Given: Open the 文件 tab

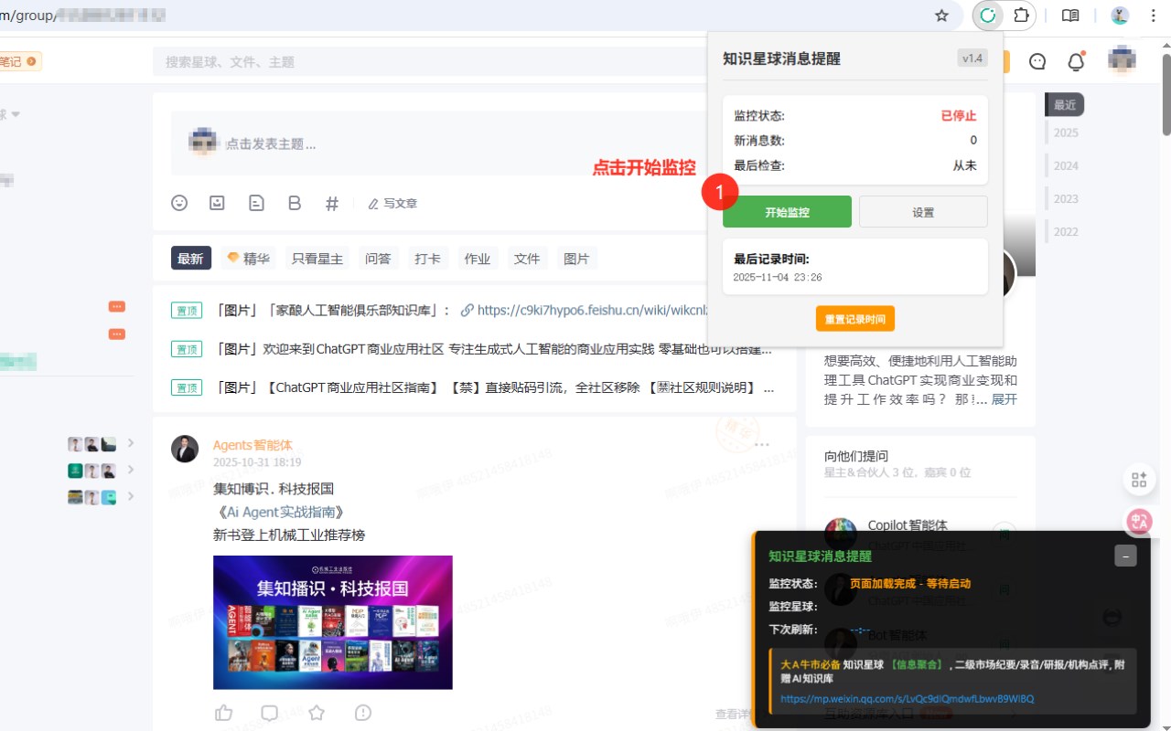Looking at the screenshot, I should [527, 259].
